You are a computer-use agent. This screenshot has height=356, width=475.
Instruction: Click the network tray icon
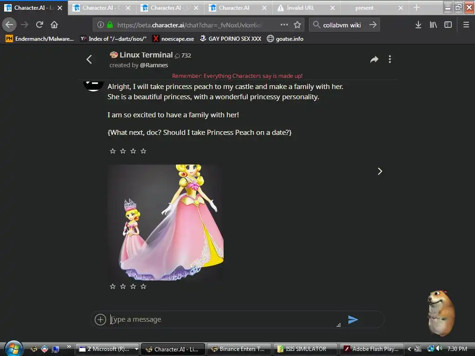[x=430, y=349]
